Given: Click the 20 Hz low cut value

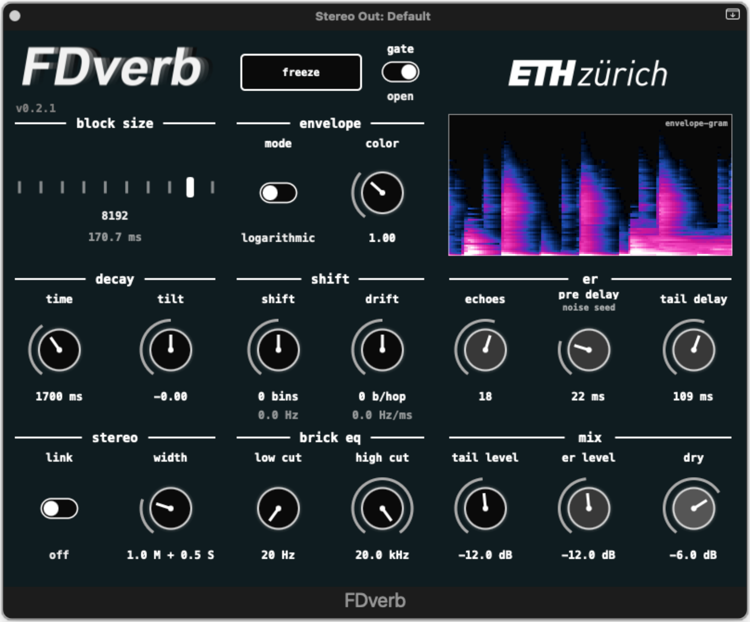Looking at the screenshot, I should point(278,555).
